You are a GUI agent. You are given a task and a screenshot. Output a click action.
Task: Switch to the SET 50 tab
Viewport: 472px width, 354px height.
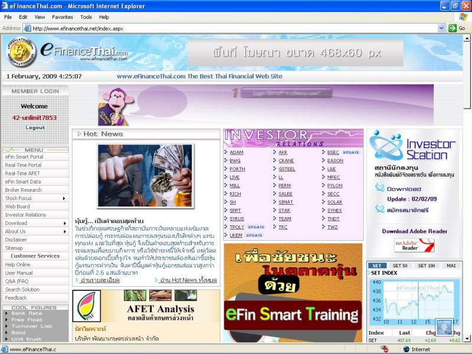(400, 265)
